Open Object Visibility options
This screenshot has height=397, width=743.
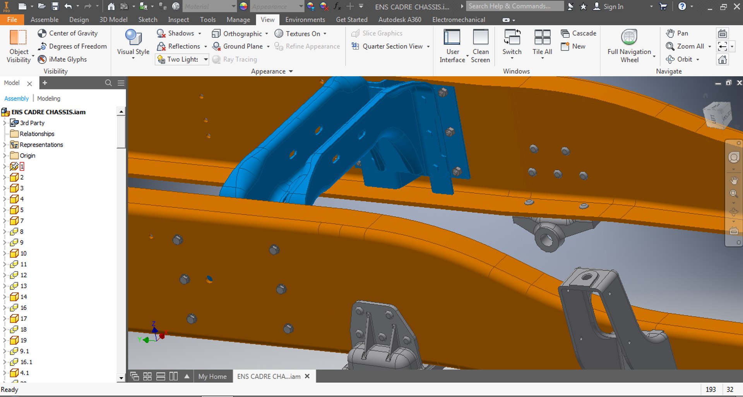pyautogui.click(x=19, y=46)
